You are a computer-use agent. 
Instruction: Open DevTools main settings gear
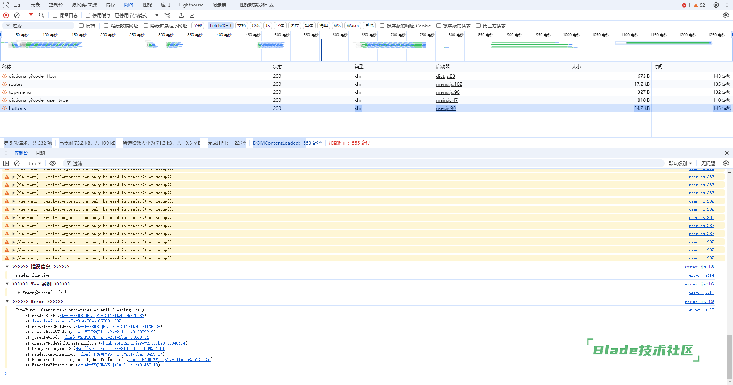pyautogui.click(x=716, y=5)
